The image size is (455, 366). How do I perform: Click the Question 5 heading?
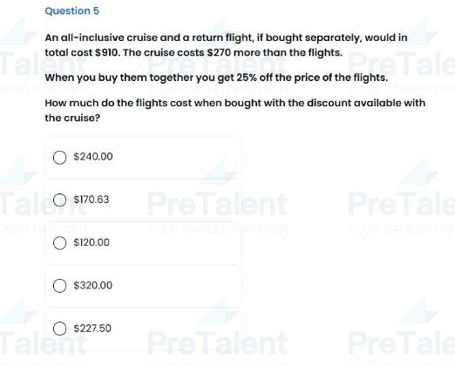(72, 11)
